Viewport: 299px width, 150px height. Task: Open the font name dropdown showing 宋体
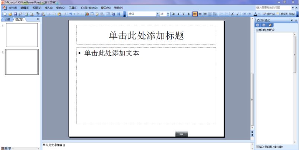[158, 14]
